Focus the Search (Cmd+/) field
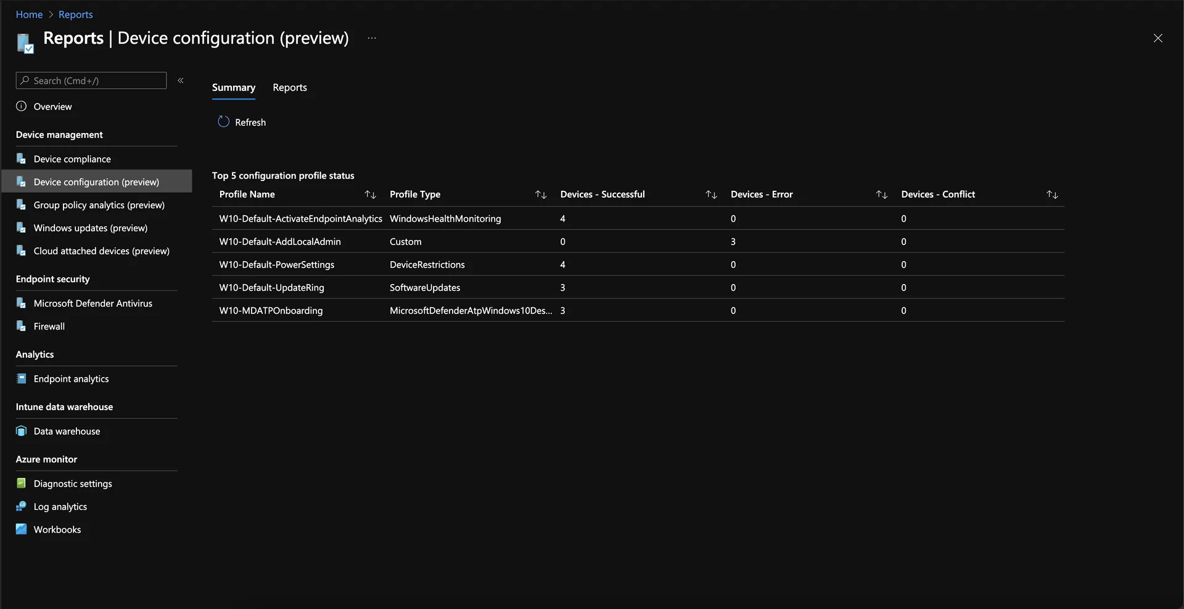 91,81
